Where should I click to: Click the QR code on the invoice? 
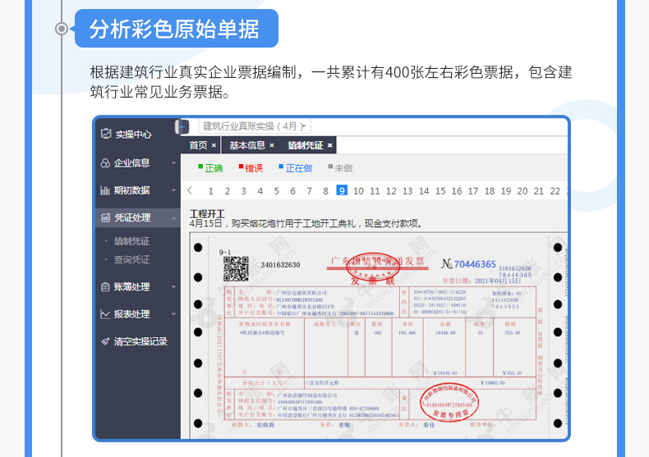point(236,269)
